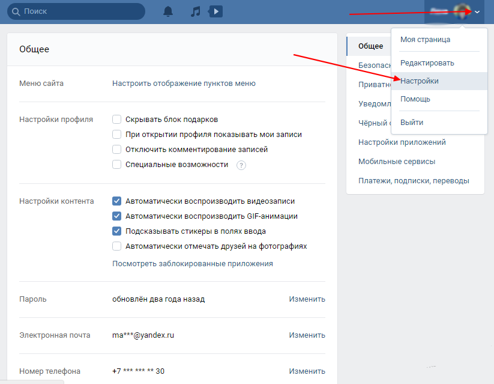The width and height of the screenshot is (494, 384).
Task: Switch to Общее settings tab
Action: point(370,46)
